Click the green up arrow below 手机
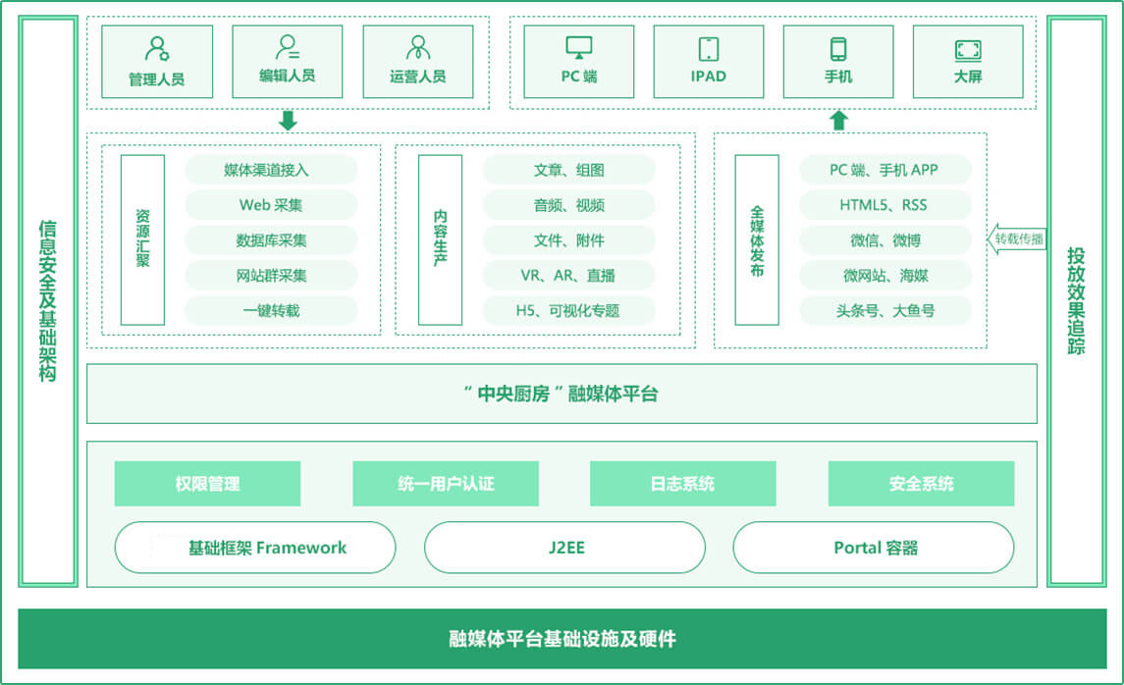Screen dimensions: 1124x685 click(838, 121)
